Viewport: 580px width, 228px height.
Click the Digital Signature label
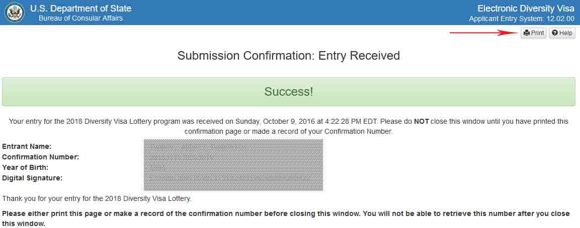(32, 178)
